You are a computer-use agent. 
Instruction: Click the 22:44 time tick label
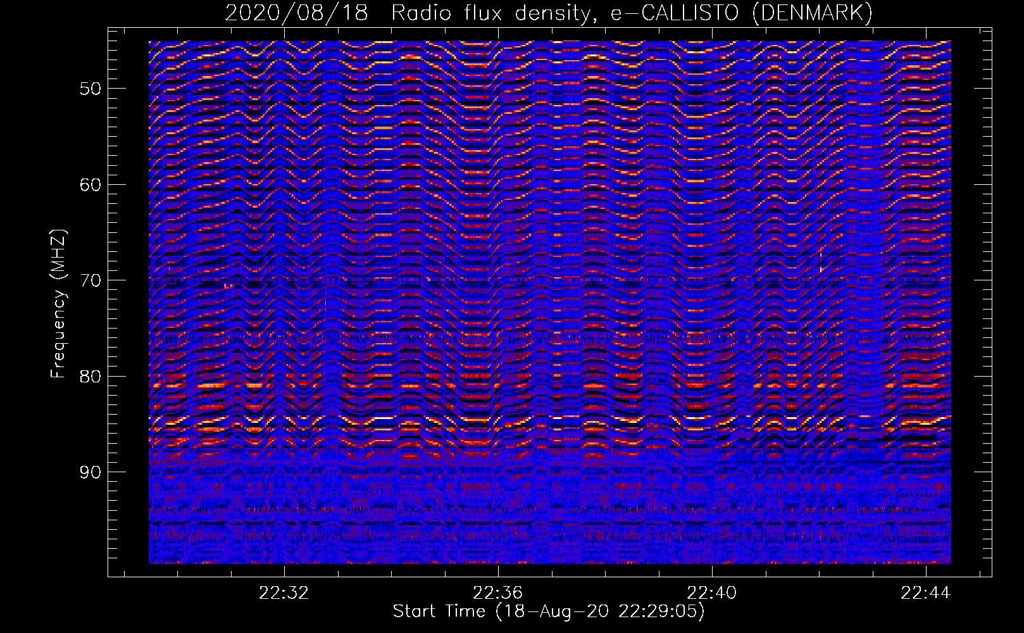pyautogui.click(x=926, y=593)
